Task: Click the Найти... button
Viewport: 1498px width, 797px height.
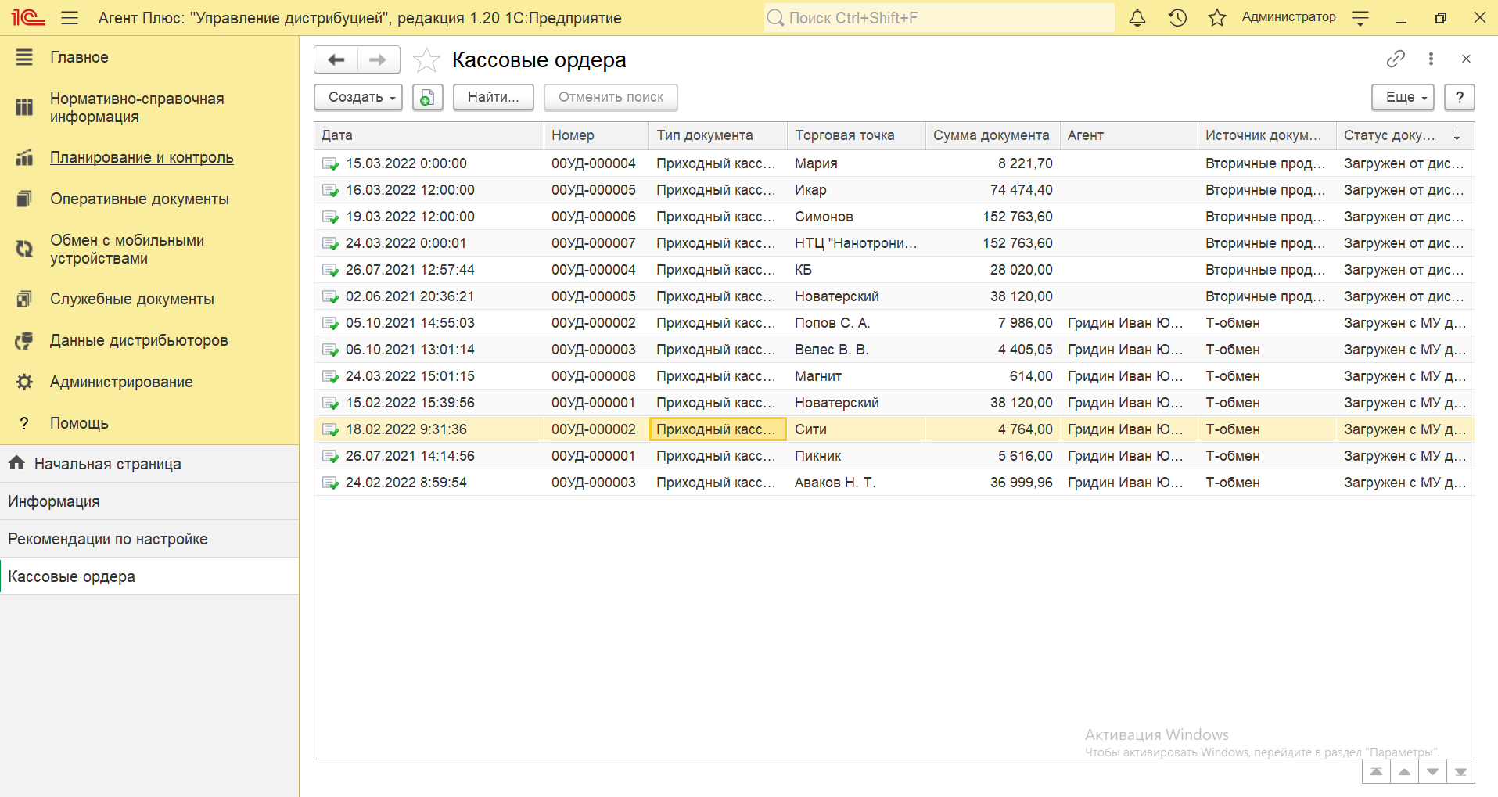Action: pyautogui.click(x=493, y=97)
